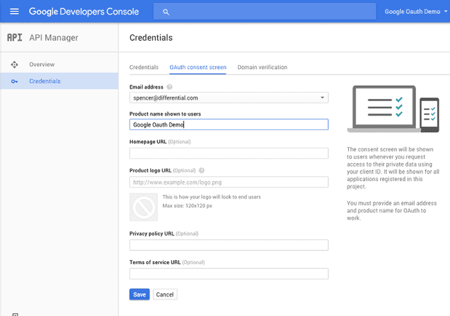The image size is (450, 316).
Task: Switch to the Domain verification tab
Action: coord(262,67)
